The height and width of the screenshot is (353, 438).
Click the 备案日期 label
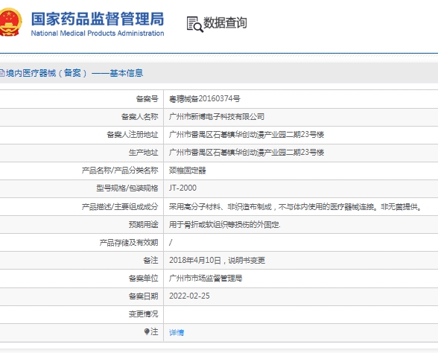143,296
